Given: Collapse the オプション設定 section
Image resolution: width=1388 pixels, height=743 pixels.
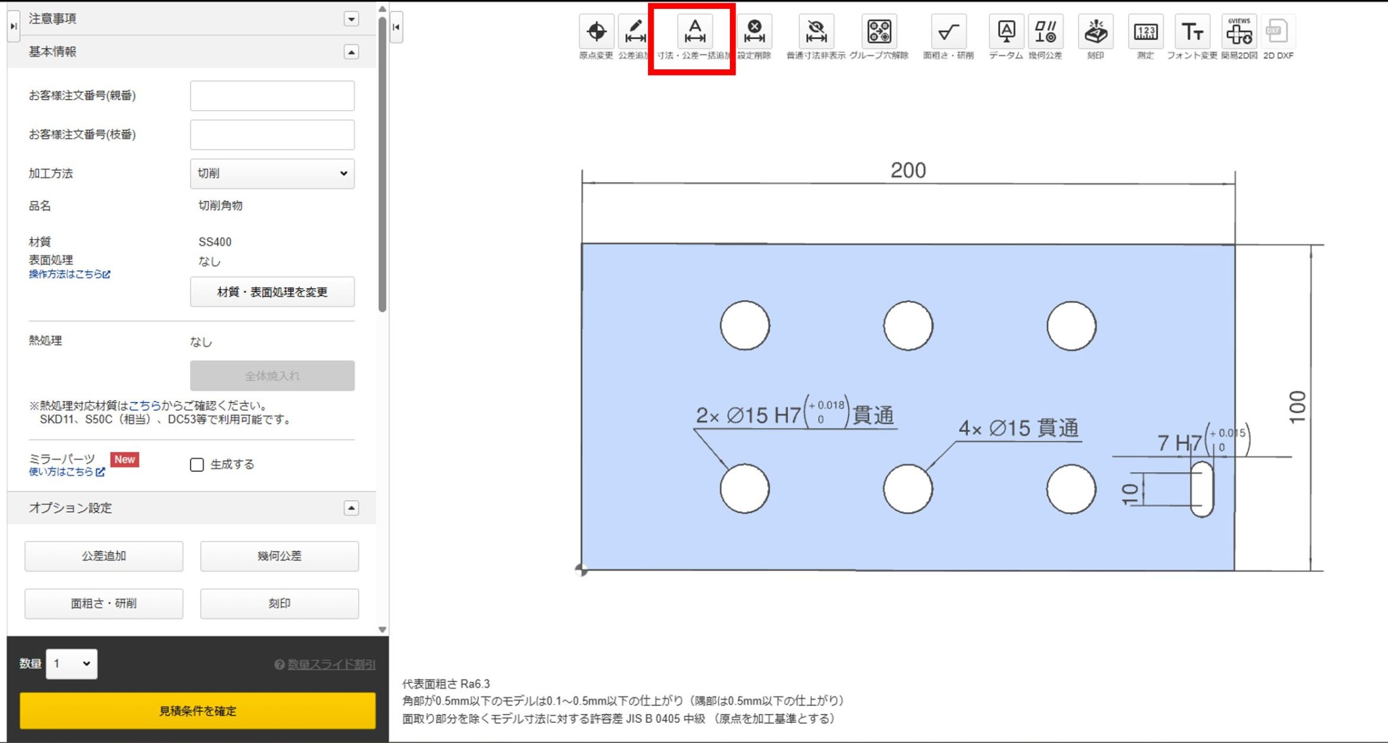Looking at the screenshot, I should [351, 507].
